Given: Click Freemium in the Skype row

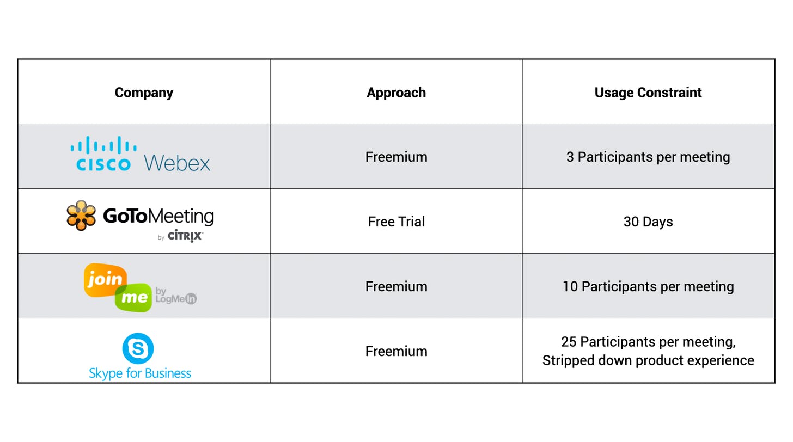Looking at the screenshot, I should pyautogui.click(x=396, y=351).
